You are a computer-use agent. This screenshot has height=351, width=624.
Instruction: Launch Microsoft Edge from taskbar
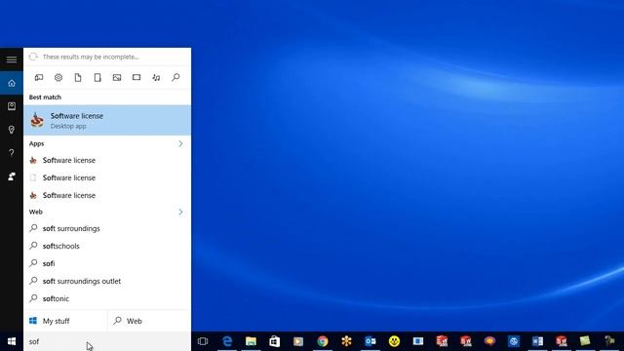[x=227, y=341]
